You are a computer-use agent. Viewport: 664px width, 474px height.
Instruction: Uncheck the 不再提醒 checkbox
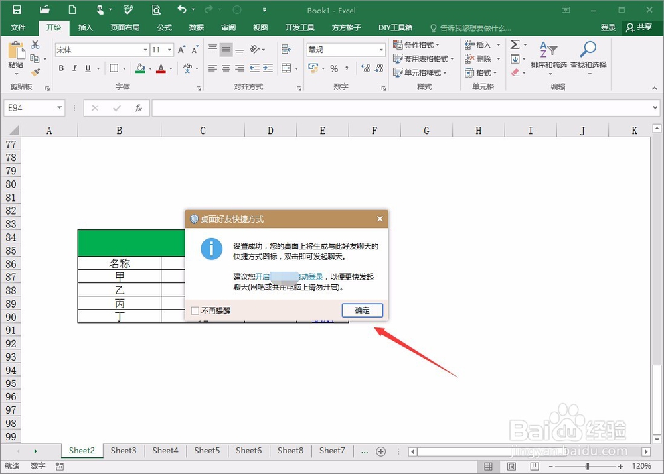tap(195, 310)
